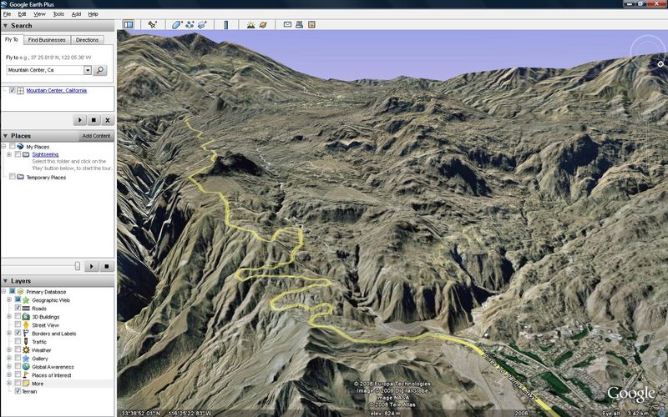Switch to Find Businesses tab
This screenshot has width=668, height=417.
pyautogui.click(x=47, y=39)
